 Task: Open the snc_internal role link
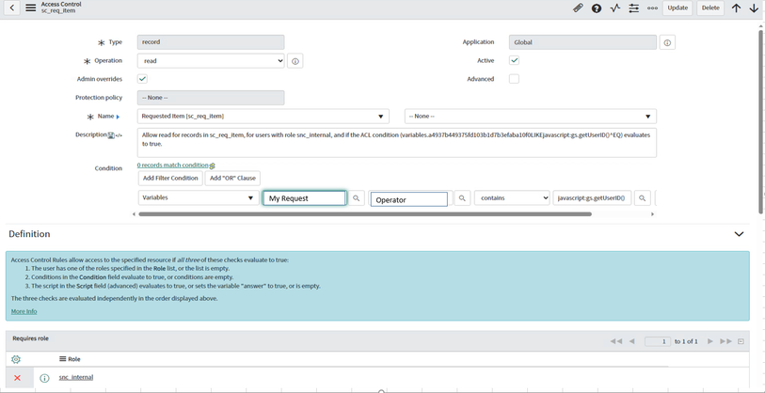(75, 378)
